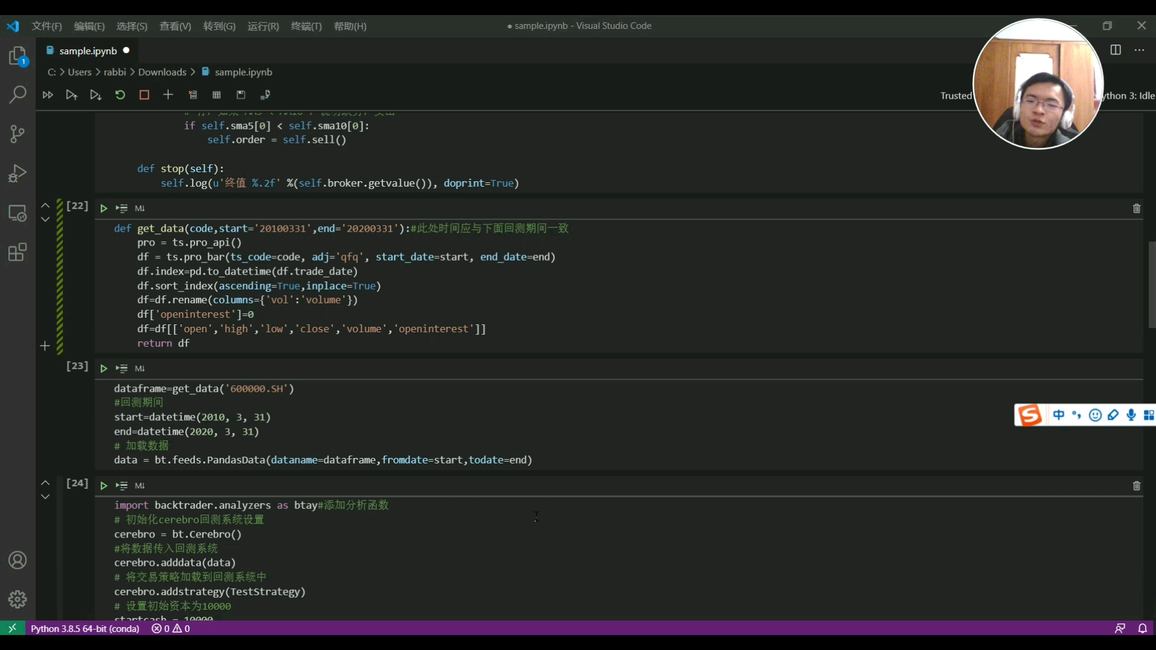
Task: Click Run All Cells double-arrow icon
Action: (x=48, y=95)
